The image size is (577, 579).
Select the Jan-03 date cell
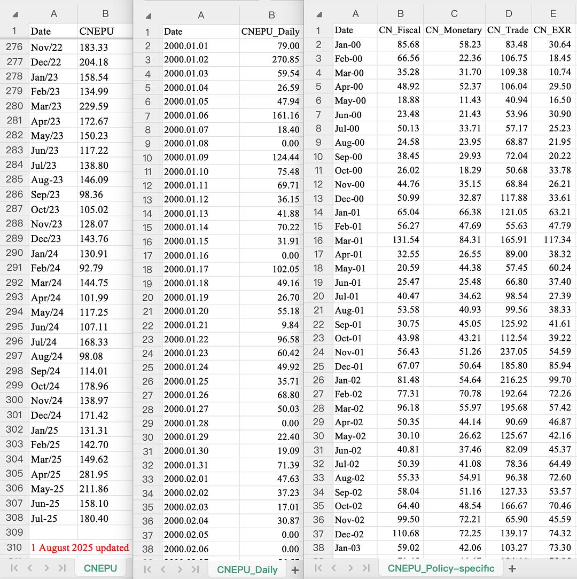[355, 548]
